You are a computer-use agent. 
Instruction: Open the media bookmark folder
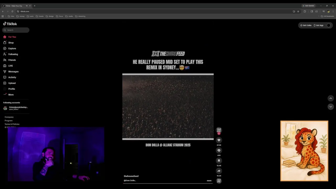pos(69,16)
